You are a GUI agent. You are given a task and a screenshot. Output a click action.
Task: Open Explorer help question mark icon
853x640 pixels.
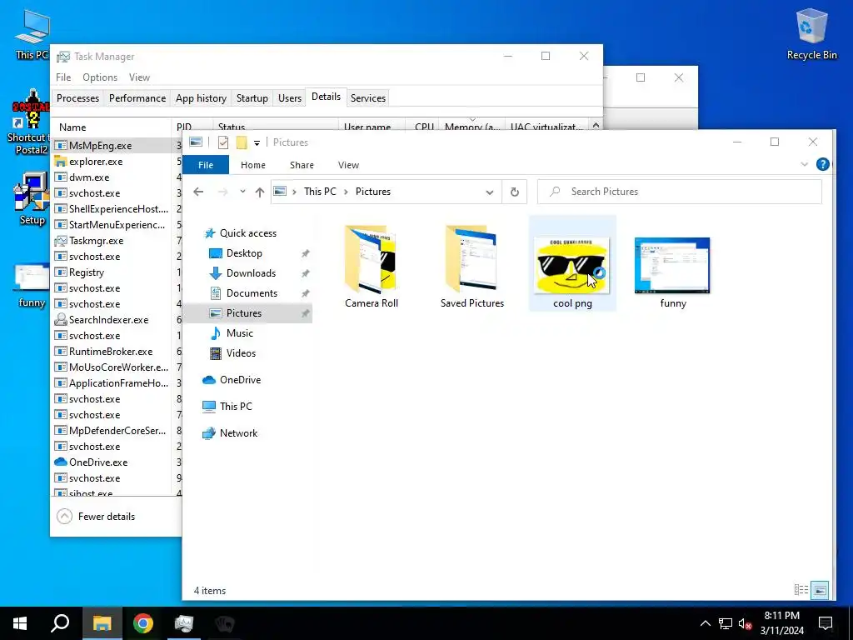pyautogui.click(x=822, y=164)
